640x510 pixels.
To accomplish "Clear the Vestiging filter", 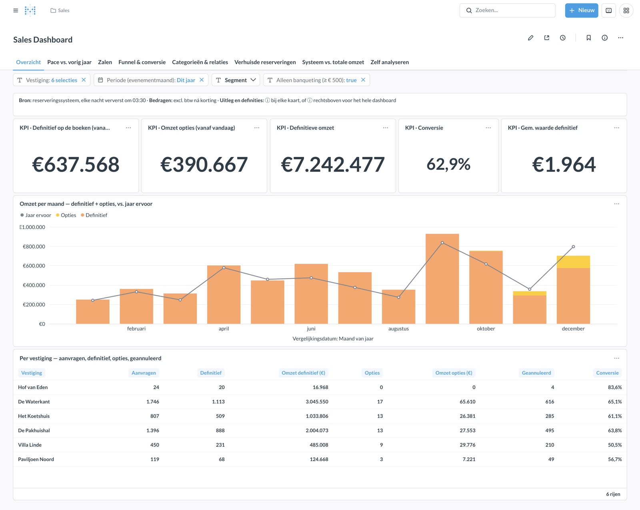I will point(84,80).
